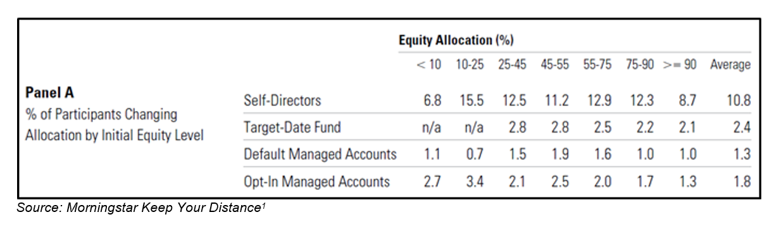Select the Self-Directors row label
The image size is (767, 229).
pyautogui.click(x=282, y=100)
